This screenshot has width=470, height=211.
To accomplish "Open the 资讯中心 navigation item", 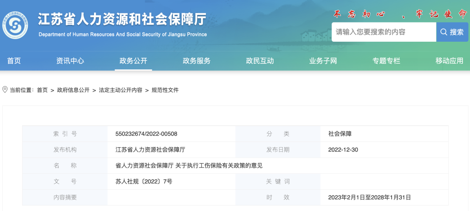I will click(x=70, y=61).
